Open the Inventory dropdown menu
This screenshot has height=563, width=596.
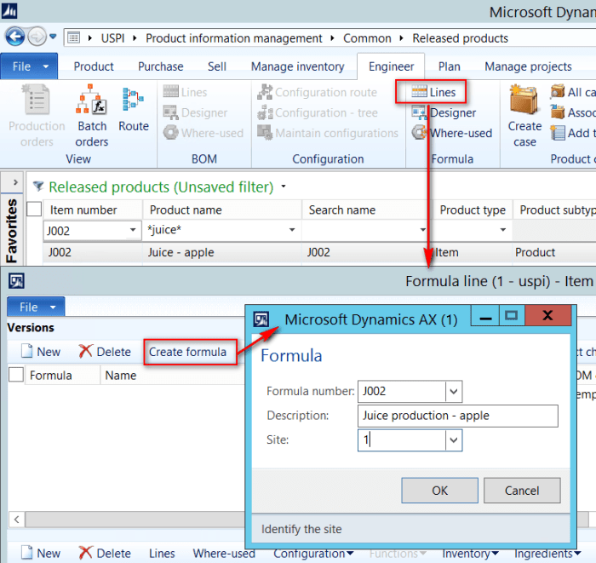coord(470,554)
